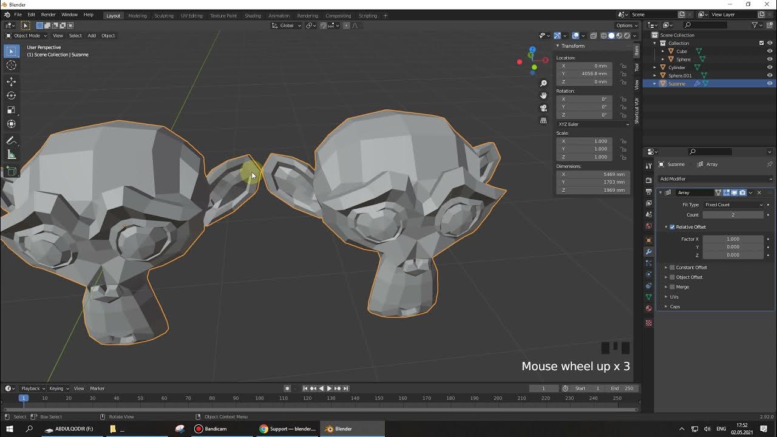Open the Physics properties tab icon

pyautogui.click(x=648, y=274)
